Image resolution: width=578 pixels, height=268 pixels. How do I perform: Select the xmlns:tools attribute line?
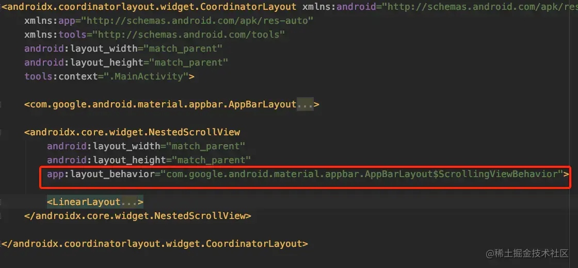(x=155, y=35)
